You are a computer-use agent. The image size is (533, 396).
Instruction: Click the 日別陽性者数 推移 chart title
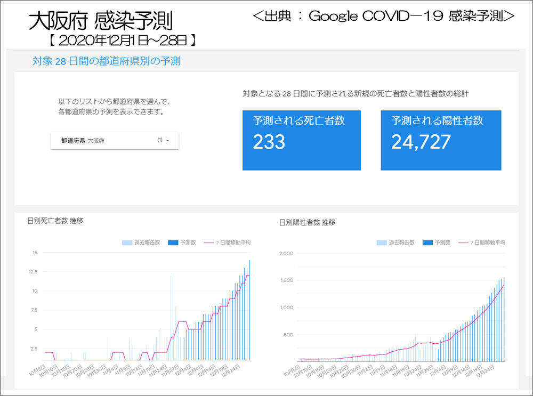click(x=308, y=222)
